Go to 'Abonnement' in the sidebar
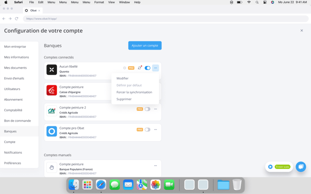The width and height of the screenshot is (311, 194). 13,99
